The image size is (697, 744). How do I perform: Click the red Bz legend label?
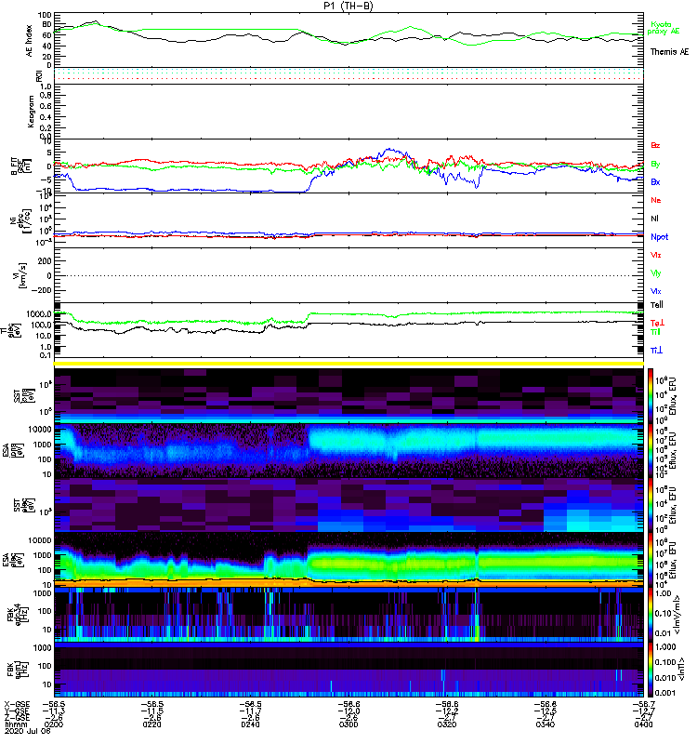tap(655, 145)
